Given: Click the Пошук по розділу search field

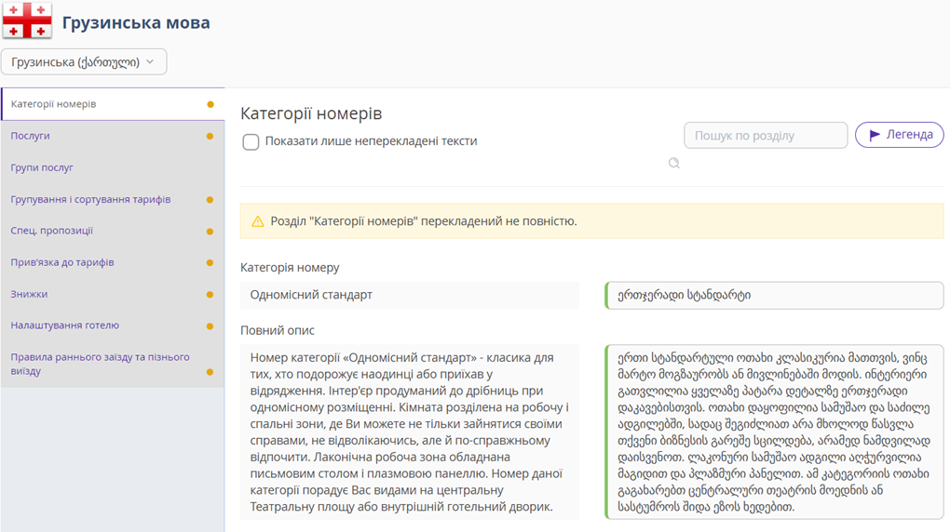Looking at the screenshot, I should coord(766,136).
